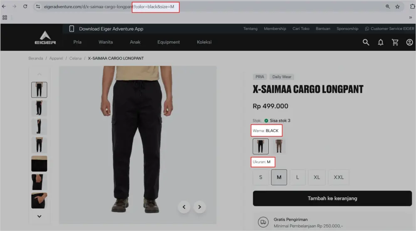The width and height of the screenshot is (416, 231).
Task: Bookmark this page with the star icon
Action: click(397, 7)
